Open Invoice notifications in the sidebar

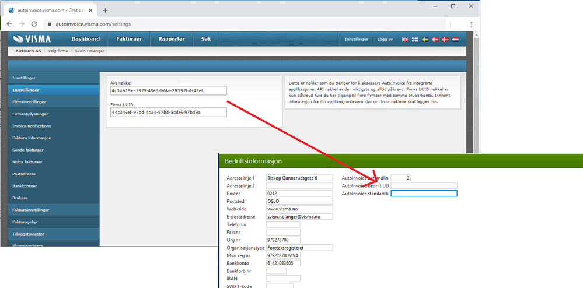pyautogui.click(x=54, y=126)
